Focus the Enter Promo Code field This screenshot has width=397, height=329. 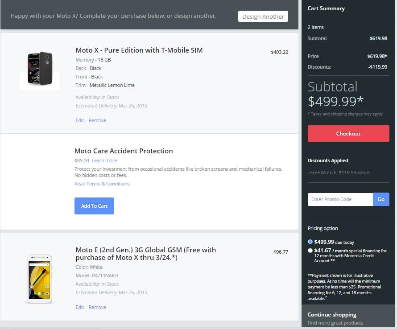coord(340,199)
